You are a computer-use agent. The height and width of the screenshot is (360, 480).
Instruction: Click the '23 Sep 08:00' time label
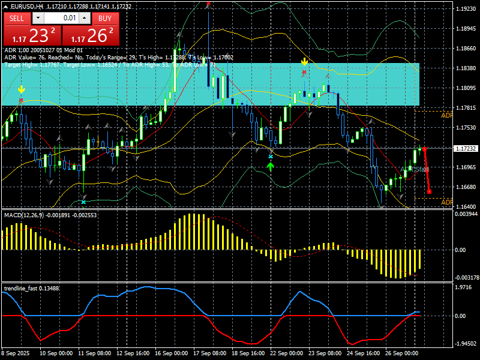325,353
